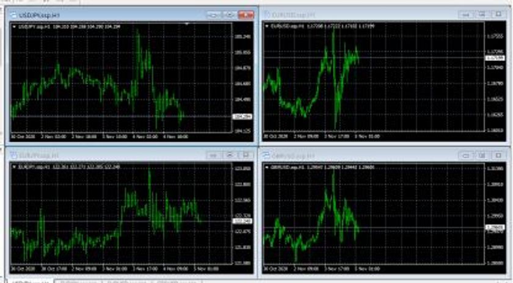
Task: Open the USDJPY chart's top-left triangle menu
Action: [x=14, y=27]
